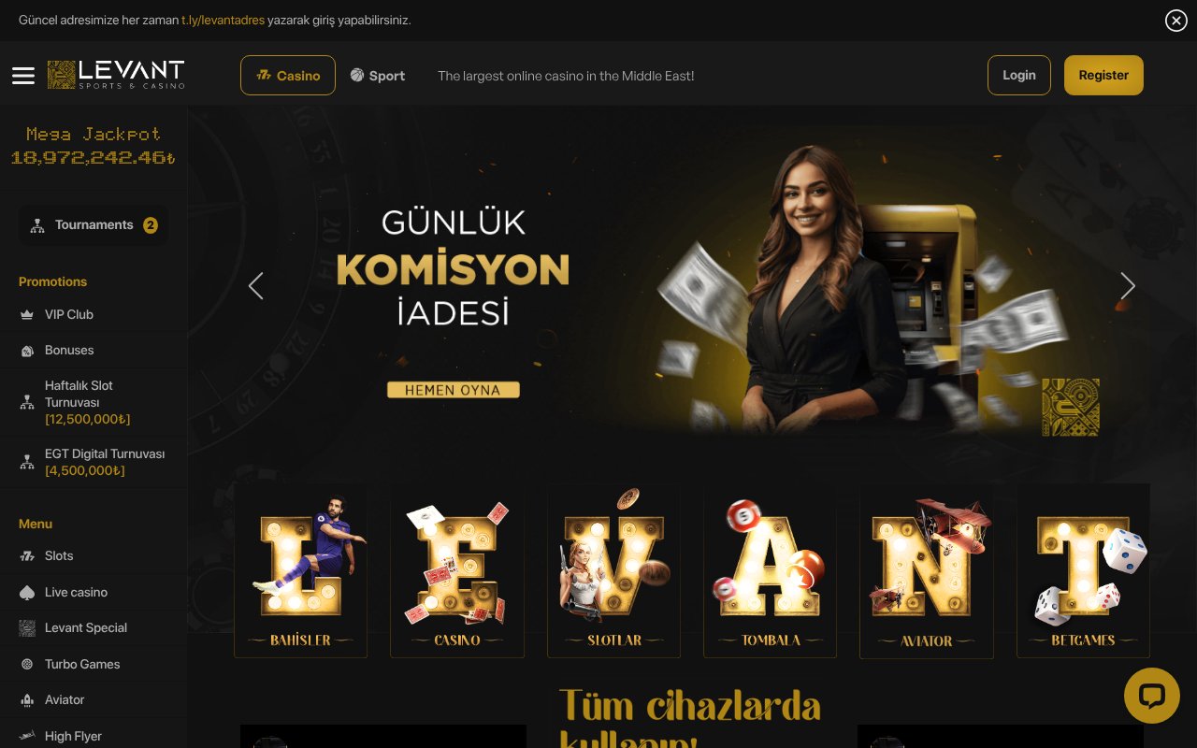The width and height of the screenshot is (1197, 748).
Task: Switch to the Sport tab
Action: click(378, 76)
